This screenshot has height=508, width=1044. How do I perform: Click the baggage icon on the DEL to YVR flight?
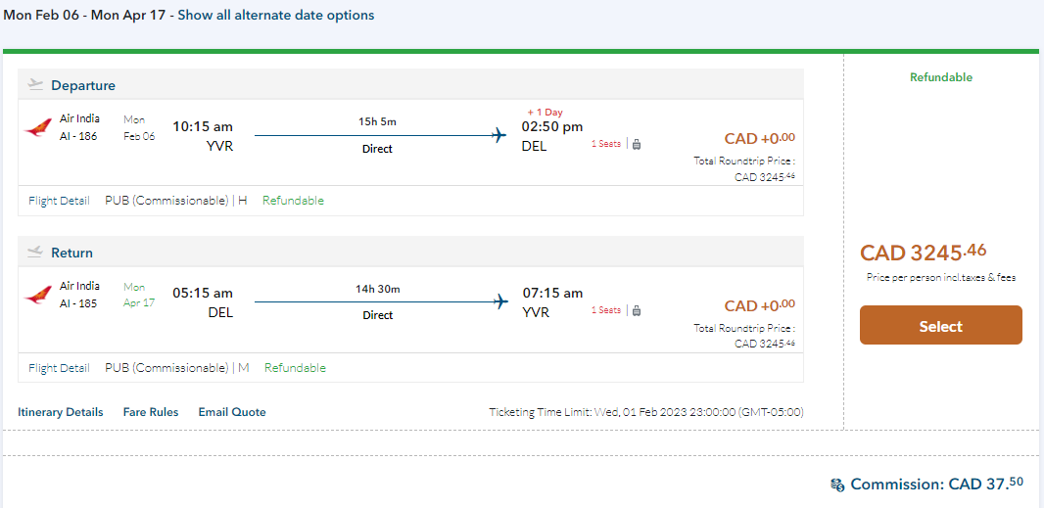pos(637,310)
